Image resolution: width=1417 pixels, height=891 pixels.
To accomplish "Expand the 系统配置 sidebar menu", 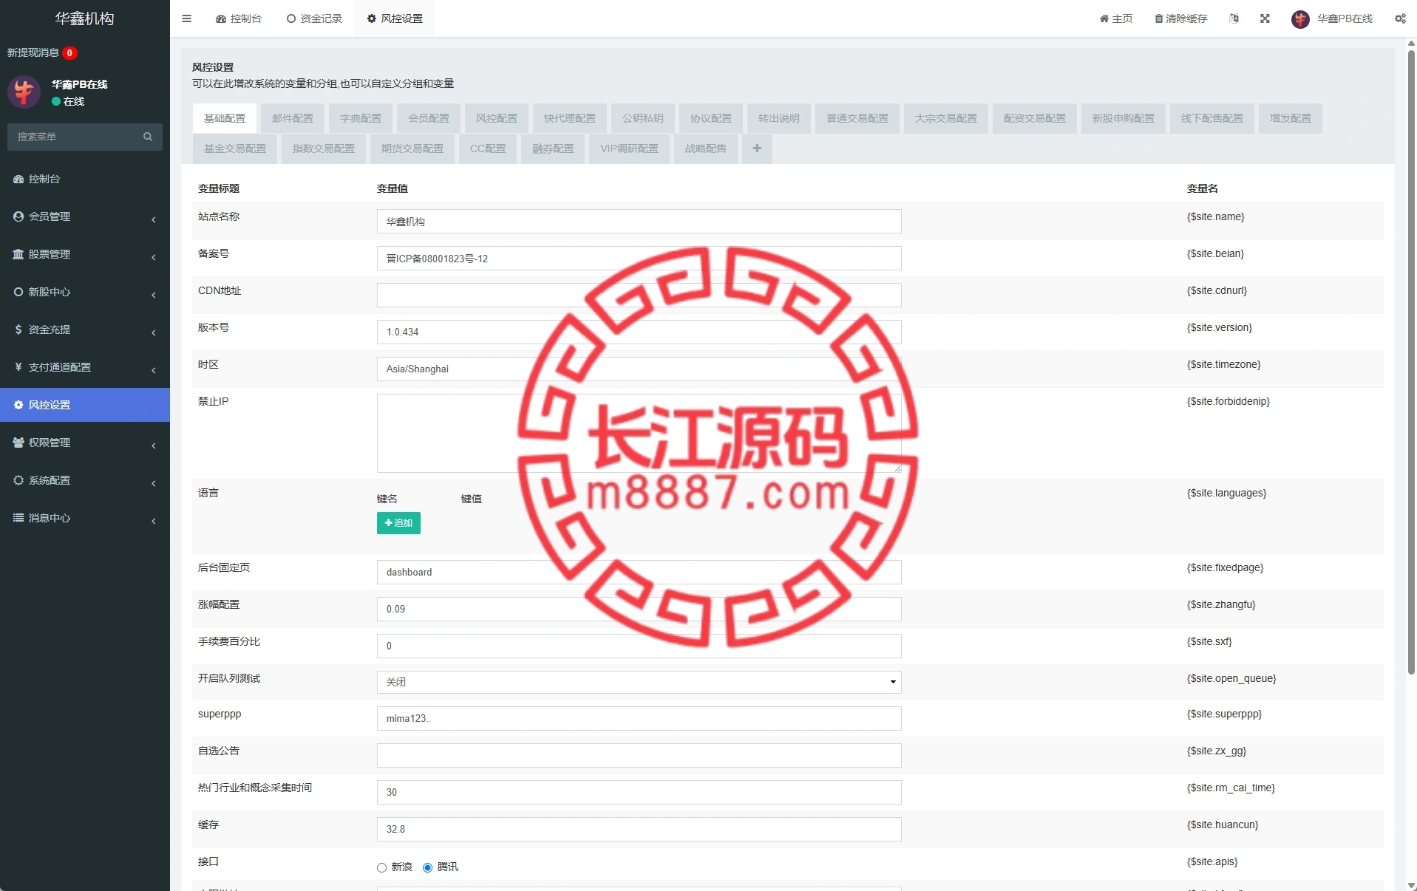I will pos(85,481).
